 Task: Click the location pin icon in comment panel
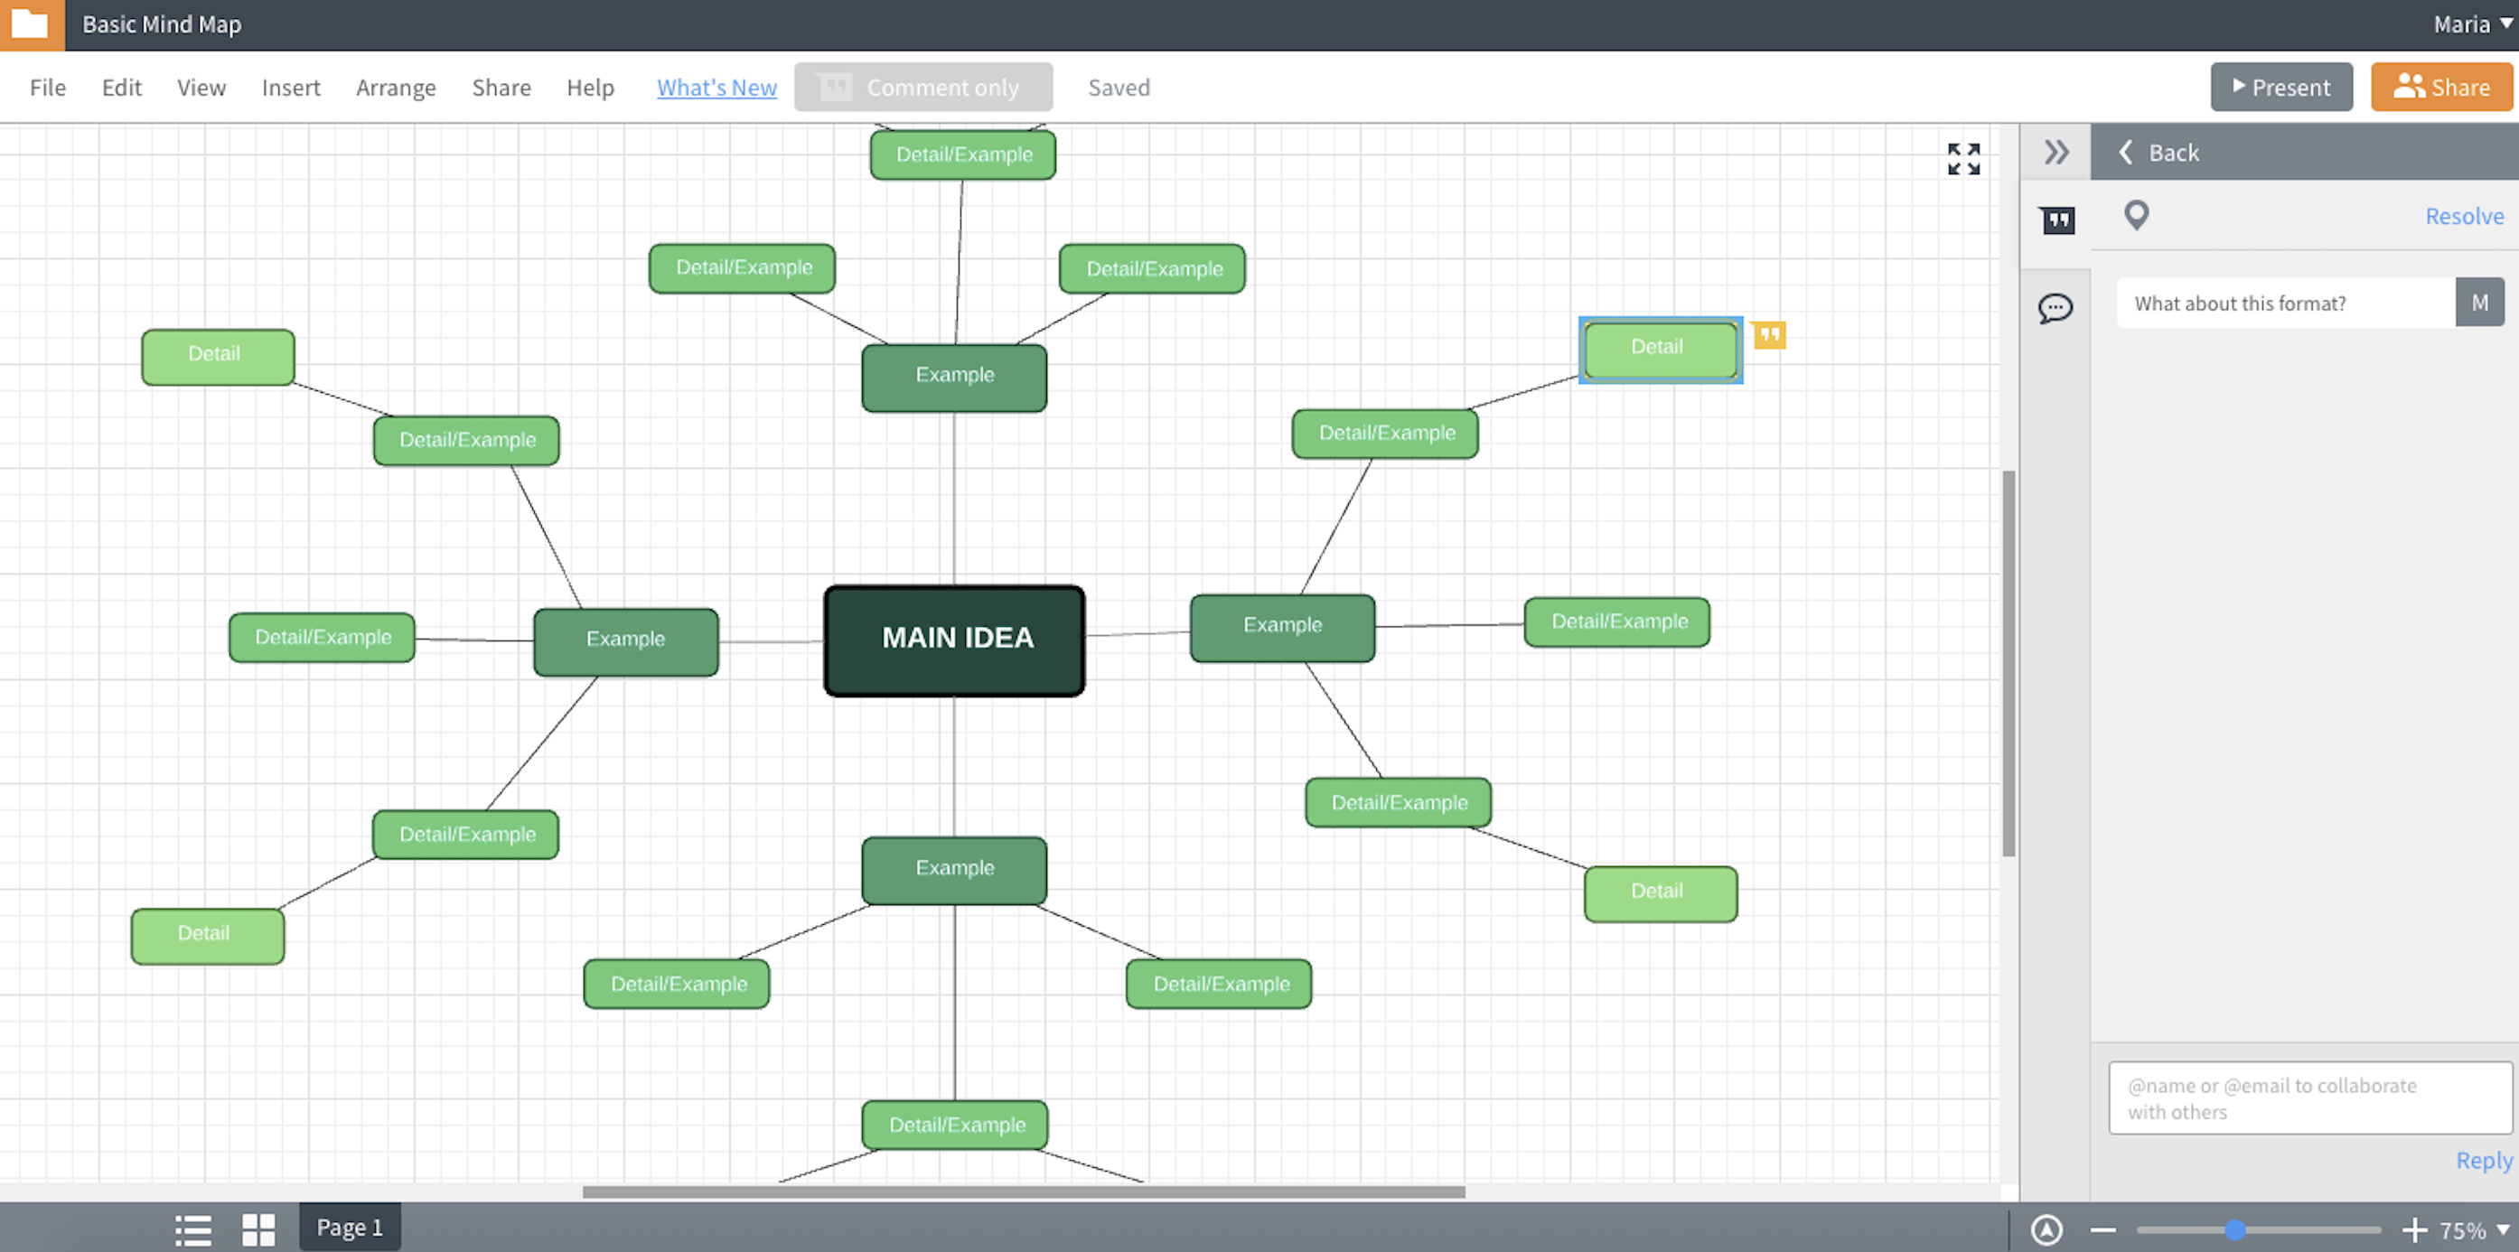coord(2136,215)
